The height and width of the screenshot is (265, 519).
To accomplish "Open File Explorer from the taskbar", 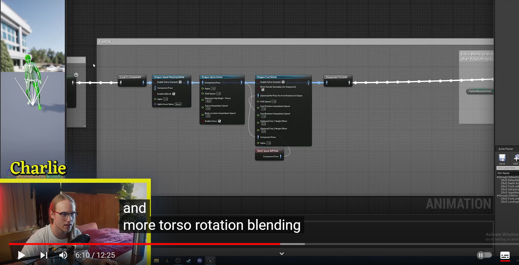I will coord(156,261).
